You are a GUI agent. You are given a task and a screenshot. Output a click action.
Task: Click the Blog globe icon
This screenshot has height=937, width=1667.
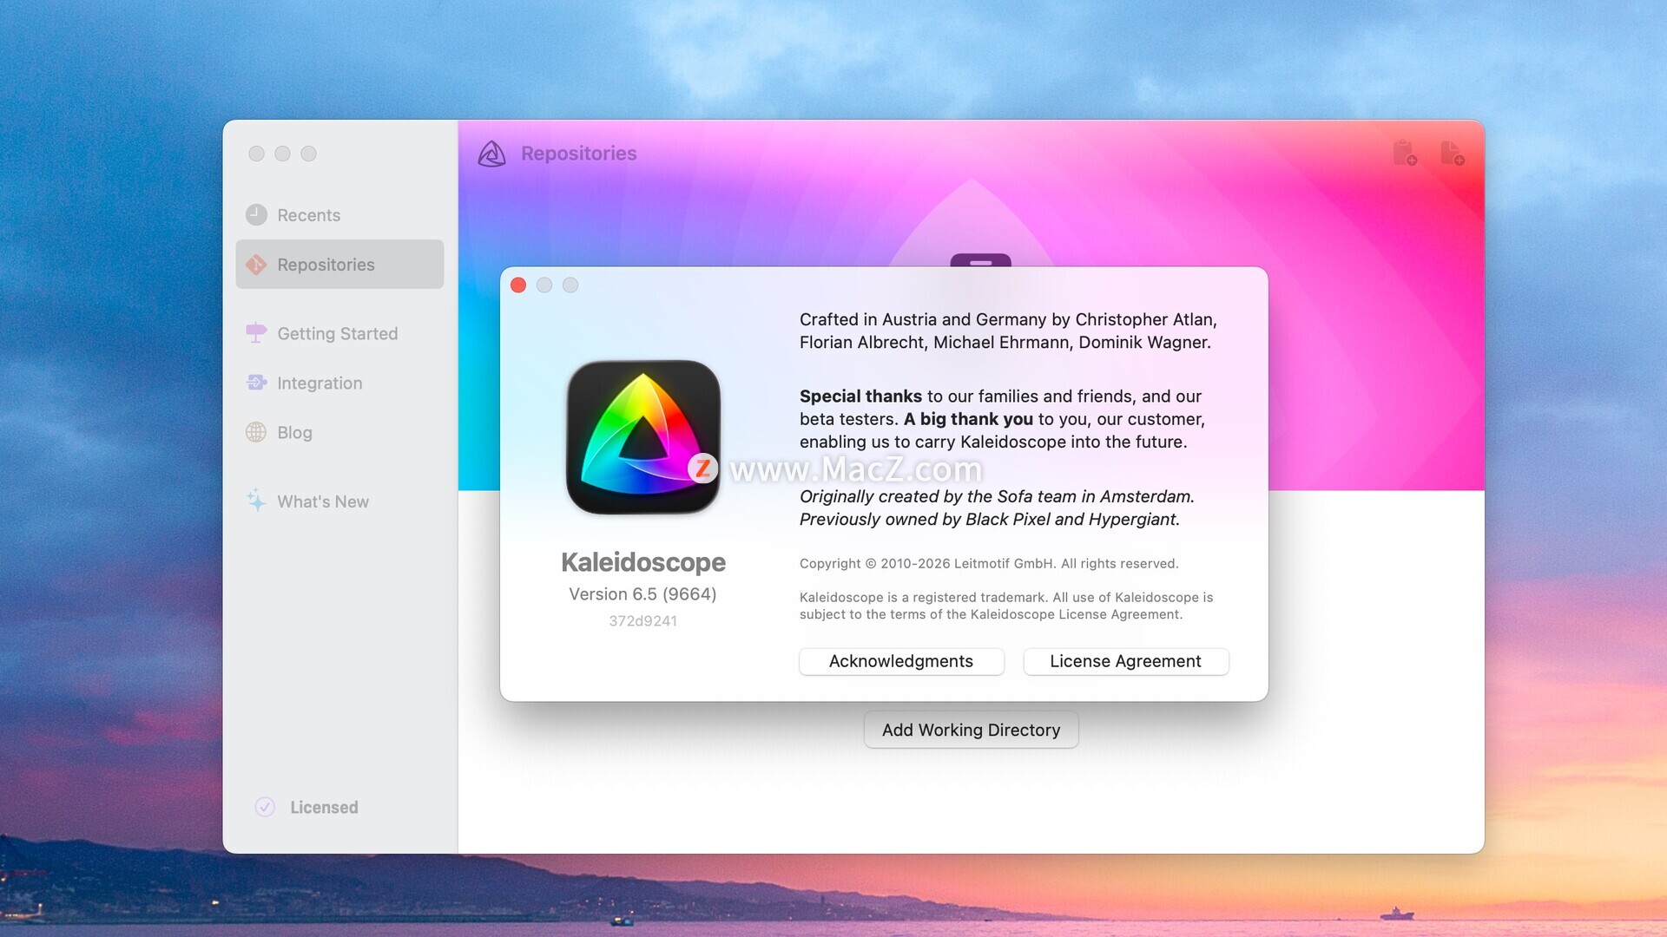coord(256,432)
